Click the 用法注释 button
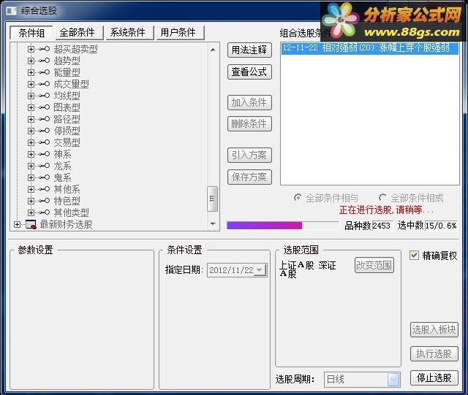Image resolution: width=468 pixels, height=395 pixels. [249, 50]
